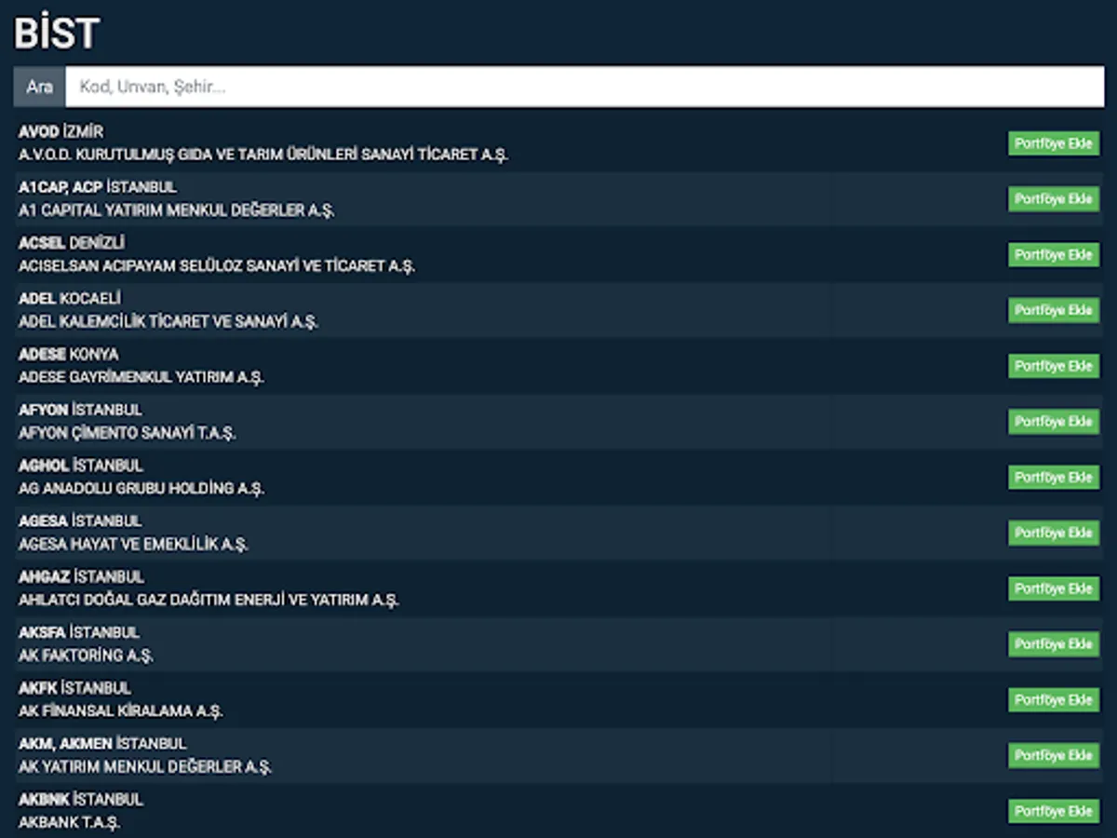Viewport: 1117px width, 838px height.
Task: Add AKM, AKMEN to portfolio
Action: pos(1054,755)
